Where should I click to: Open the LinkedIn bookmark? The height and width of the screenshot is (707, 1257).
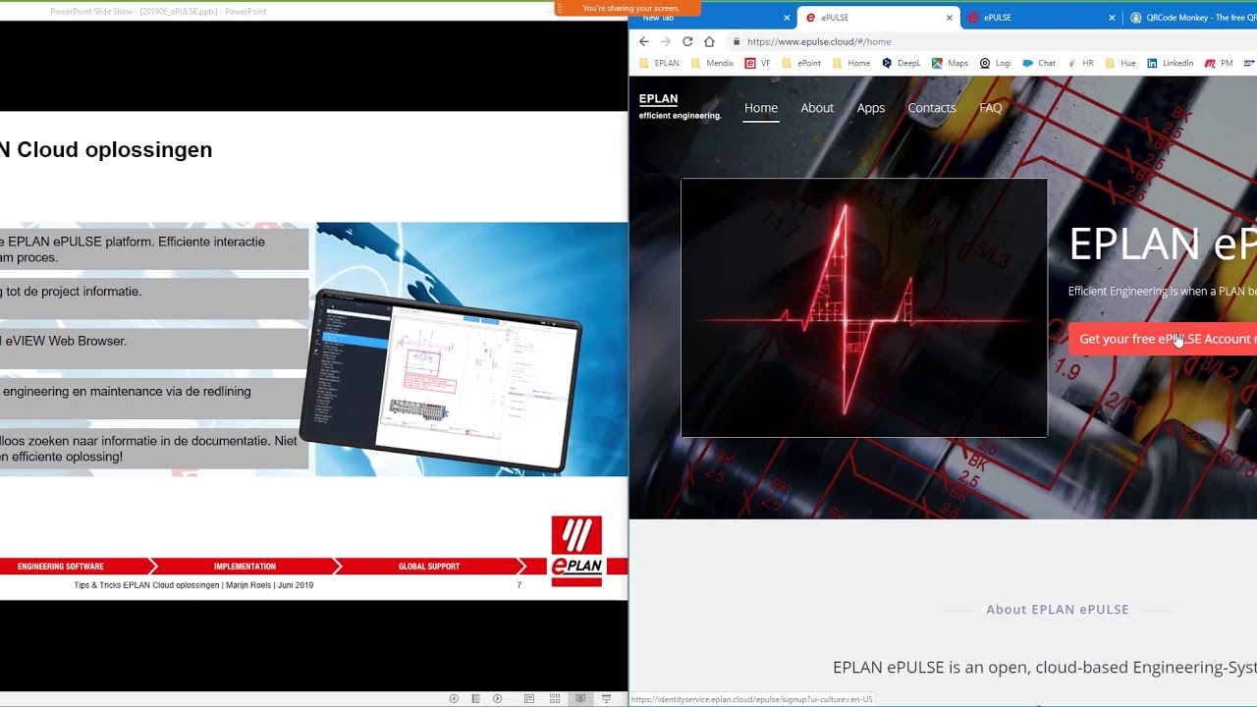[x=1169, y=63]
